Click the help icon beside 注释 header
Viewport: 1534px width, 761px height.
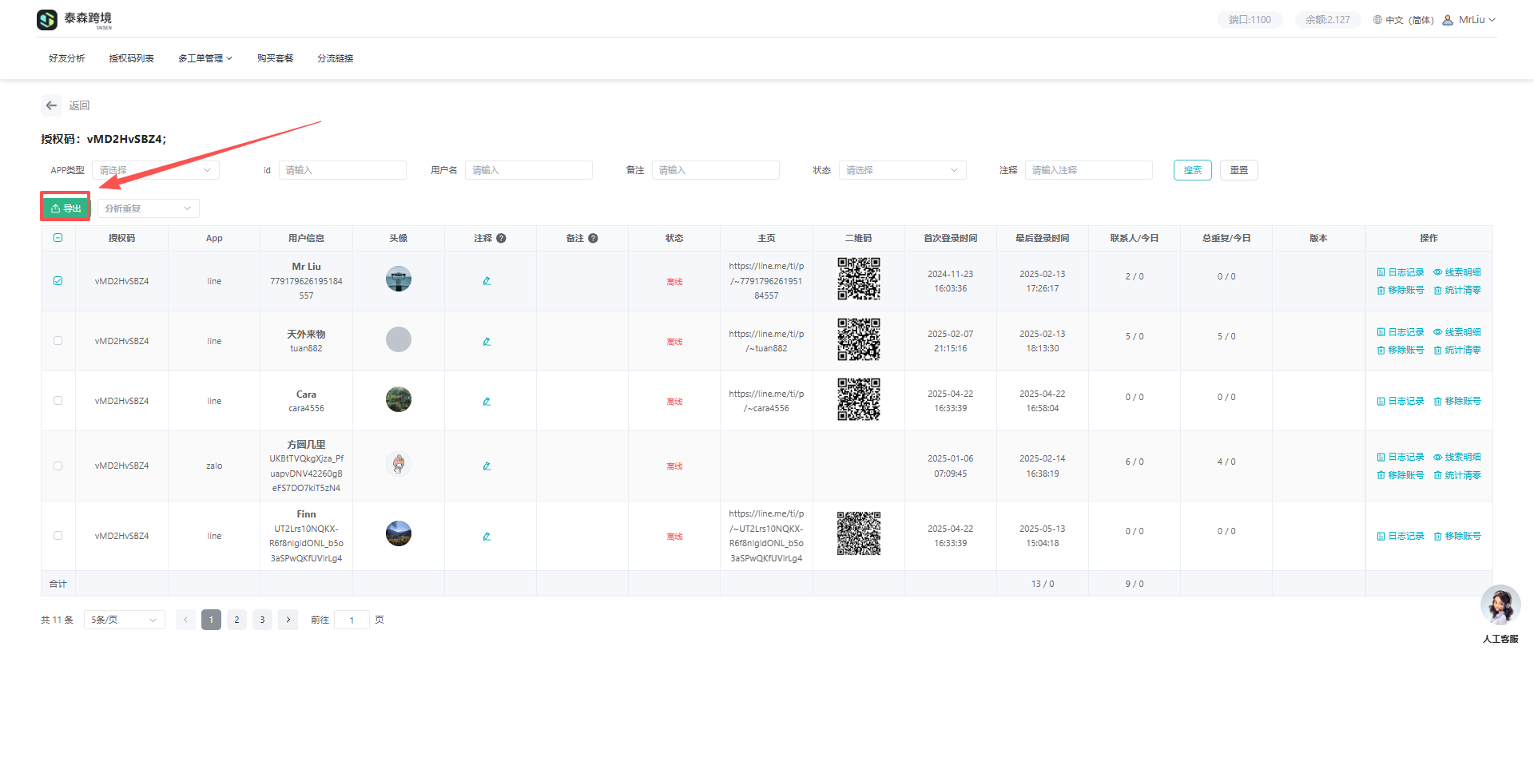pos(501,238)
